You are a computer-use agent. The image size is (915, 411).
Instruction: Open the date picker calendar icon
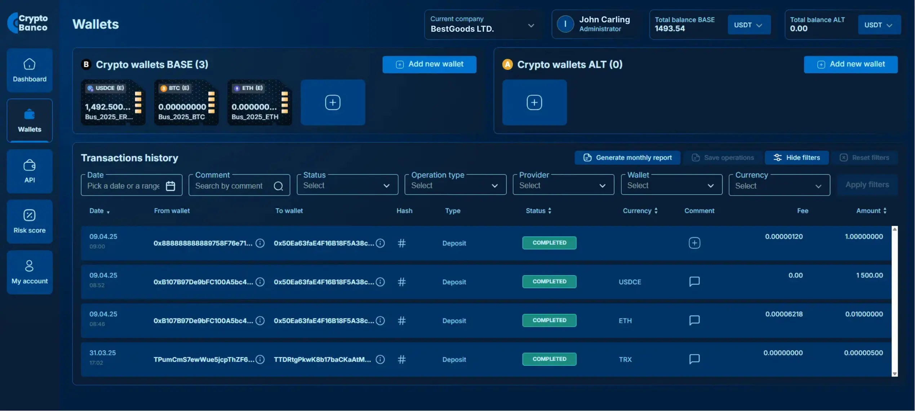click(x=170, y=186)
